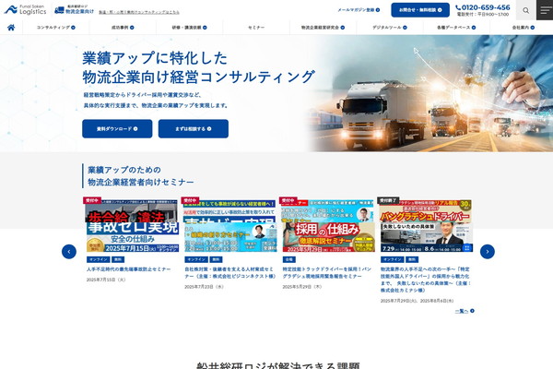
Task: Click the 物流企業向け truck logo
Action: click(x=75, y=10)
